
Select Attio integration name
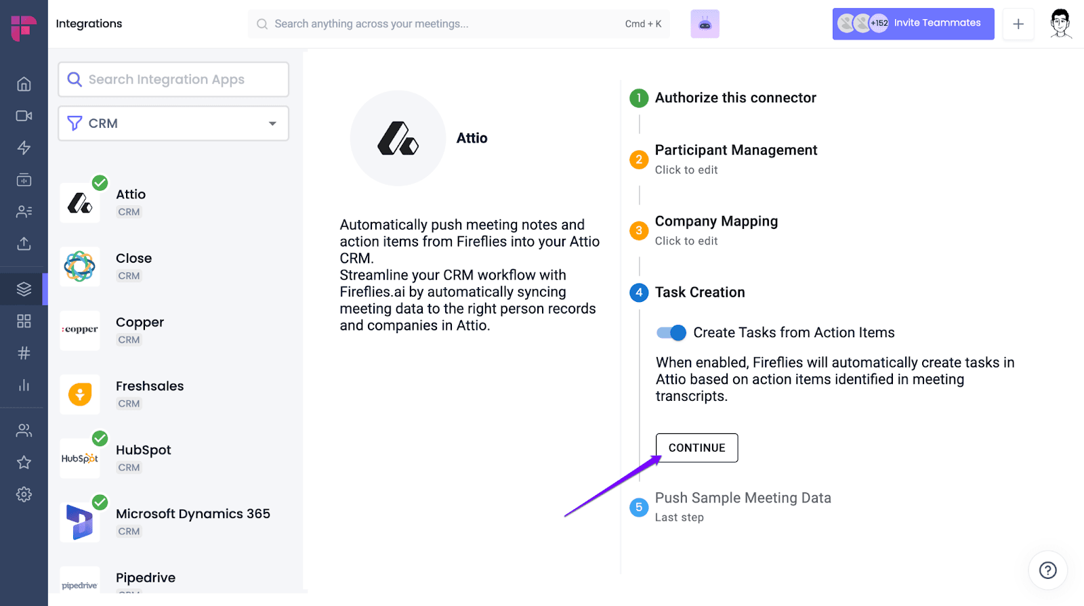click(x=131, y=194)
